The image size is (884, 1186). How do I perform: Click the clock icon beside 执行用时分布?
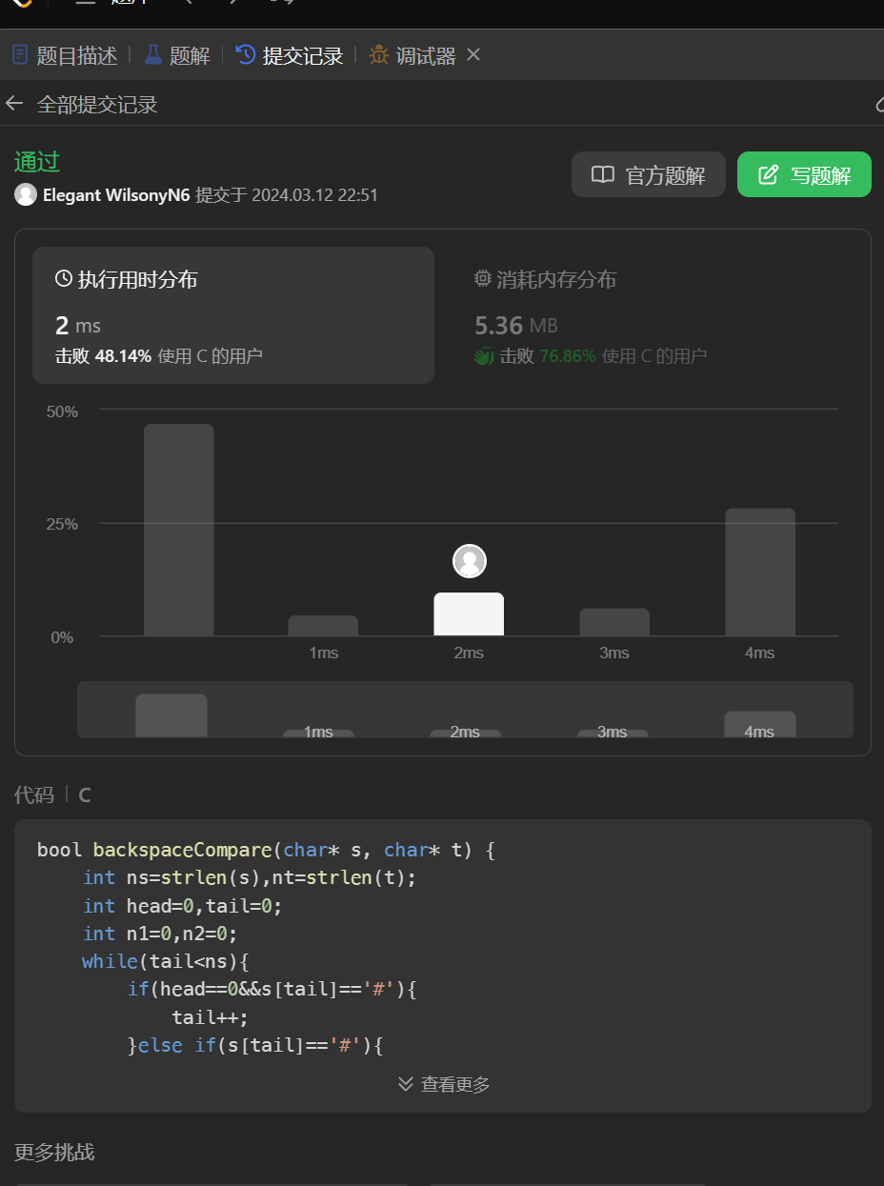pyautogui.click(x=64, y=279)
